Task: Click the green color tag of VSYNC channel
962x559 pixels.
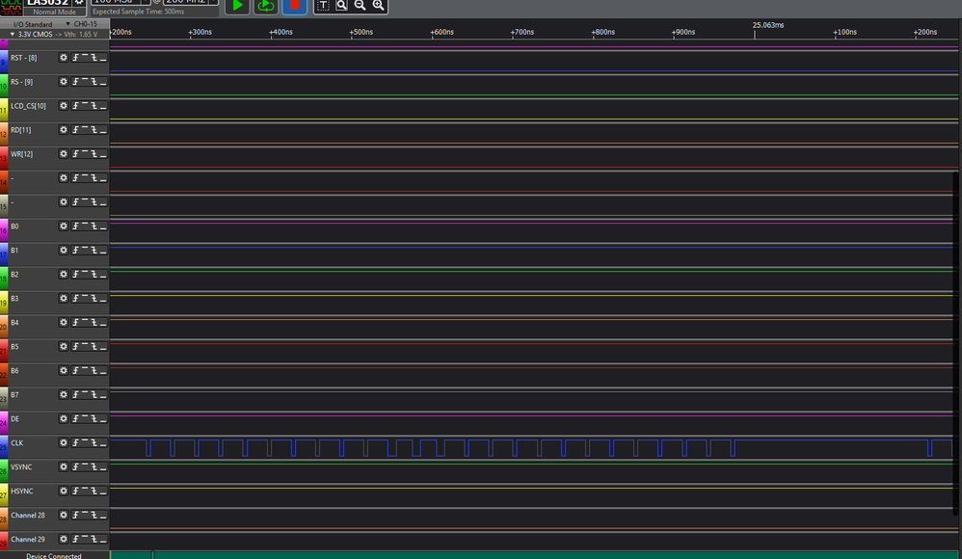Action: tap(4, 471)
